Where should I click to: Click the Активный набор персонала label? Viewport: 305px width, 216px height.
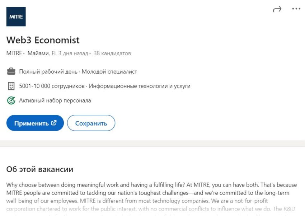click(55, 100)
